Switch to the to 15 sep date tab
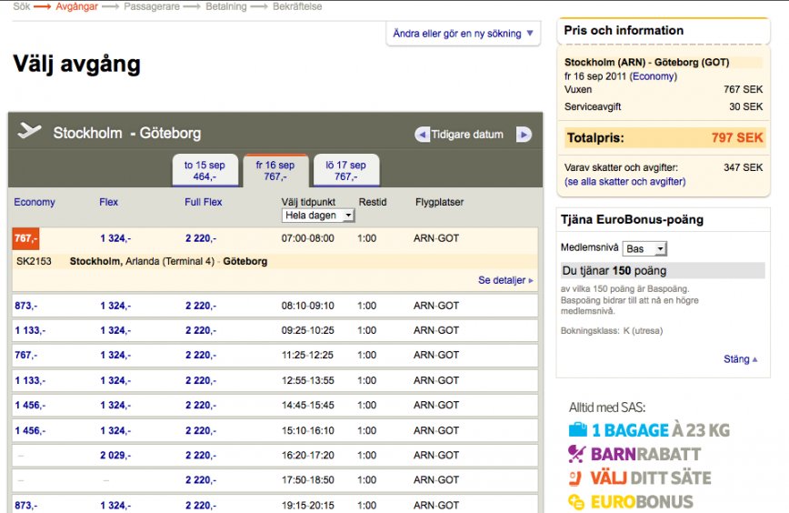This screenshot has width=789, height=513. pyautogui.click(x=205, y=170)
